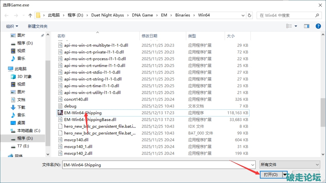This screenshot has width=326, height=183.
Task: Select 3D 对象 in the sidebar
Action: (x=24, y=76)
